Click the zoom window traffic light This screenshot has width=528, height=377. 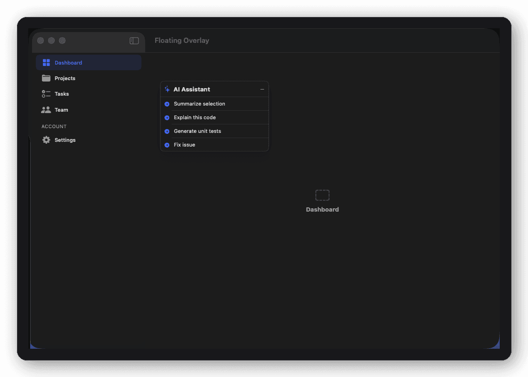[x=62, y=41]
